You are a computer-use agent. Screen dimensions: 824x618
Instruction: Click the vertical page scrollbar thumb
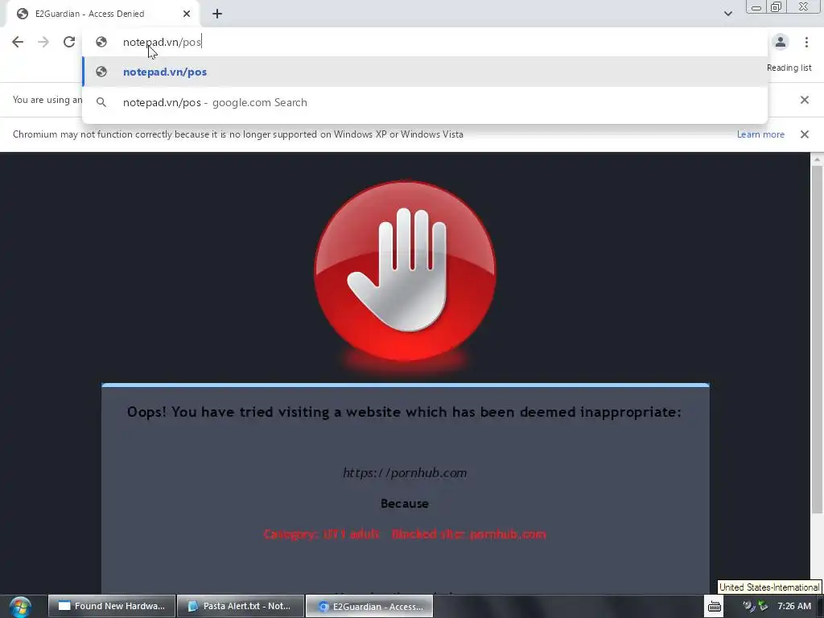pyautogui.click(x=817, y=339)
